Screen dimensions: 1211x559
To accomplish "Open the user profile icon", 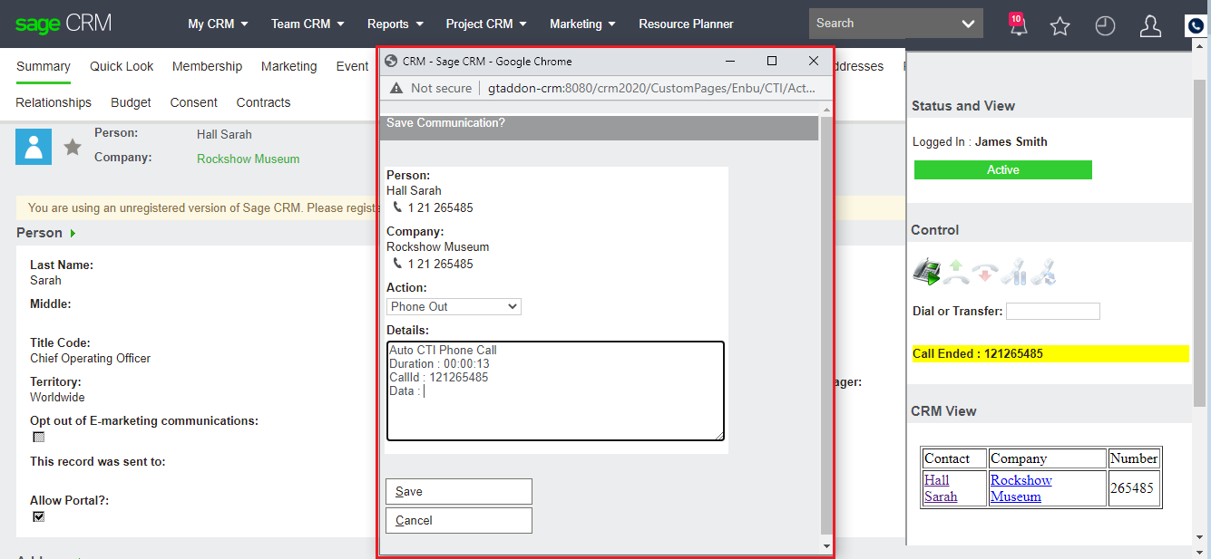I will [x=1150, y=26].
